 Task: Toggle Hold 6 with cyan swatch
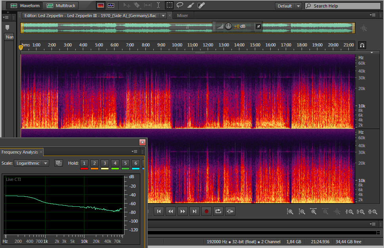[x=136, y=163]
